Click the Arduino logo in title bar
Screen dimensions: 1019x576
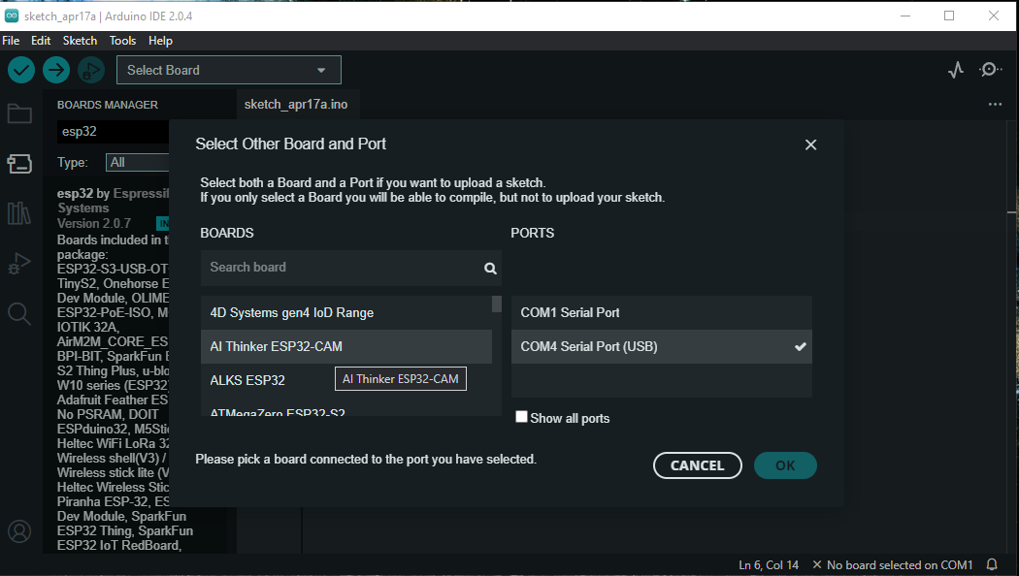(x=12, y=16)
